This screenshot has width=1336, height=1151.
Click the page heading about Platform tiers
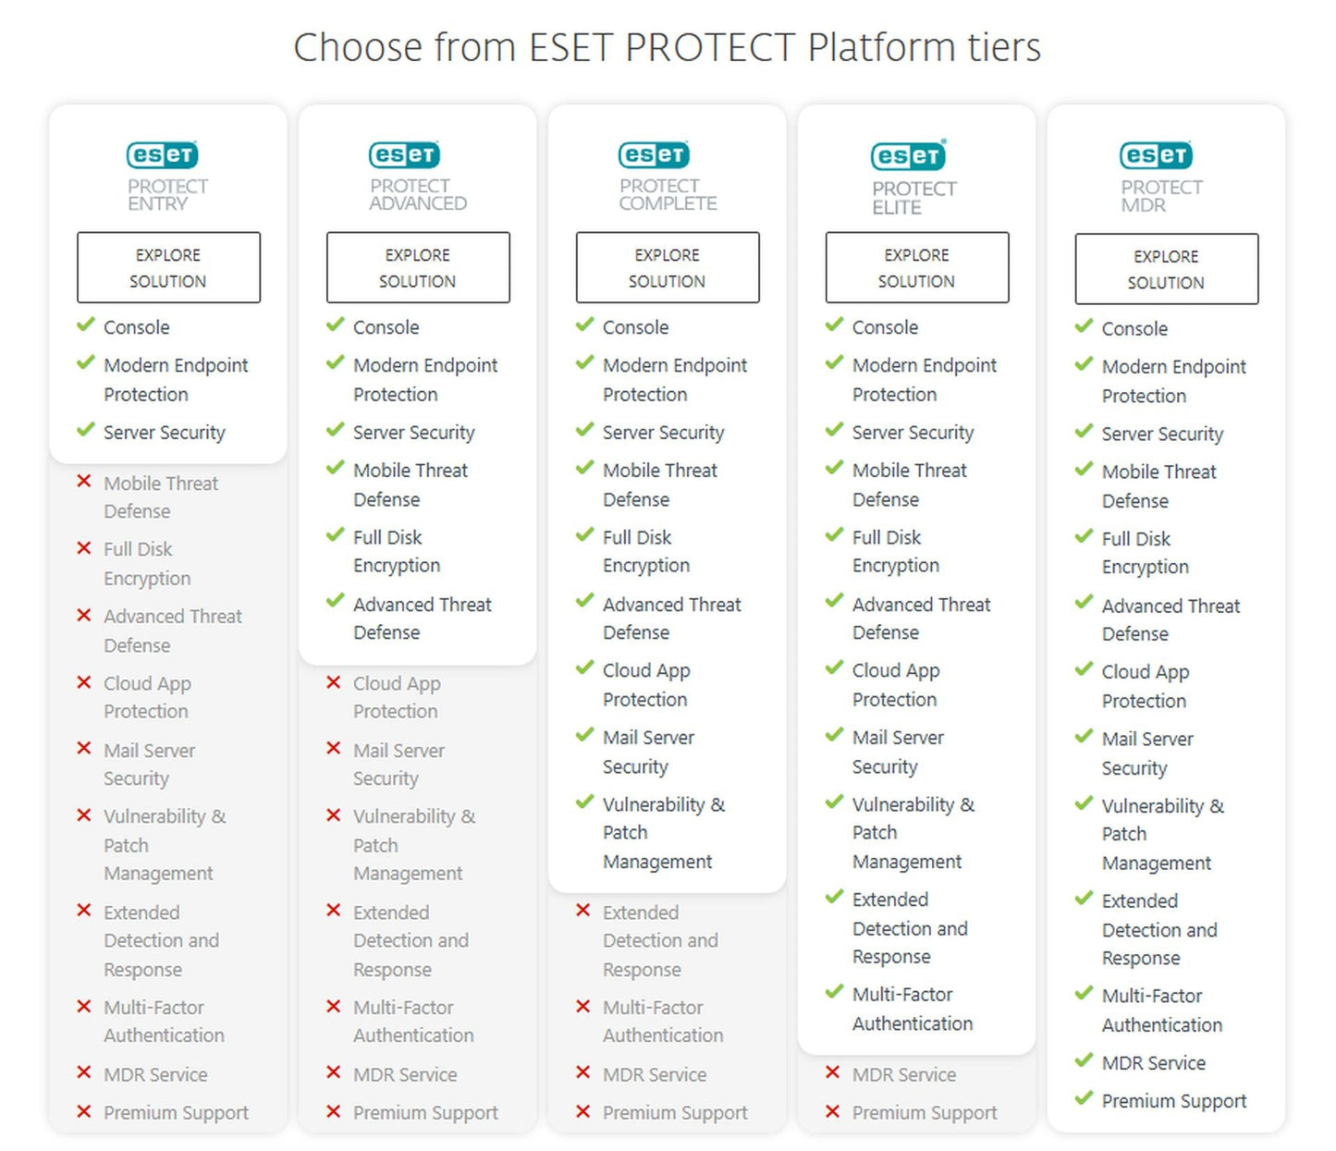(667, 47)
